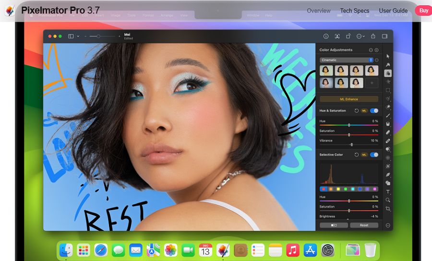Select the Pen tool

click(388, 175)
